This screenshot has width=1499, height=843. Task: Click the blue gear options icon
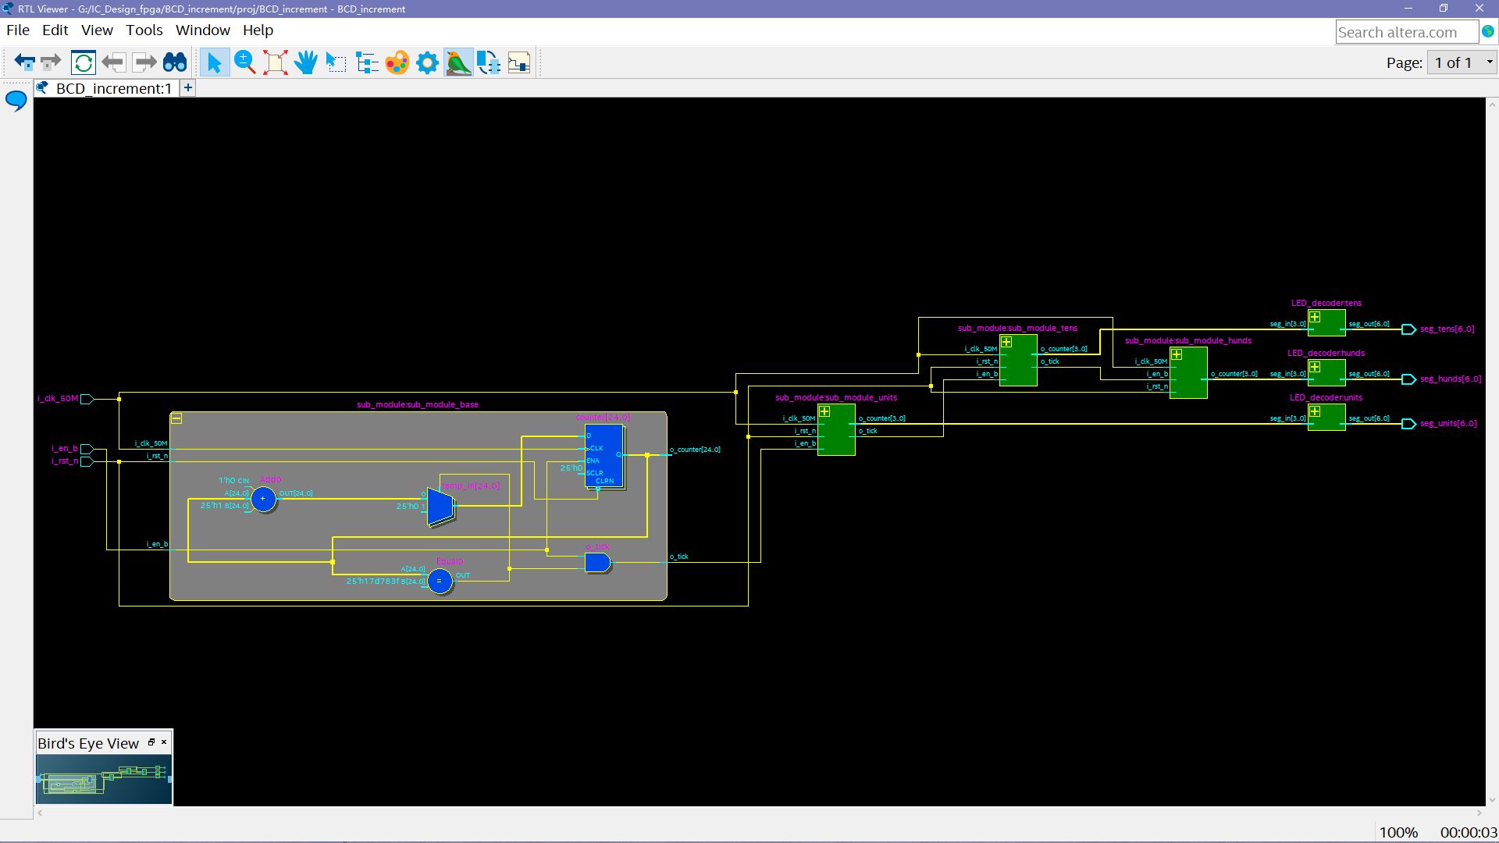click(427, 62)
